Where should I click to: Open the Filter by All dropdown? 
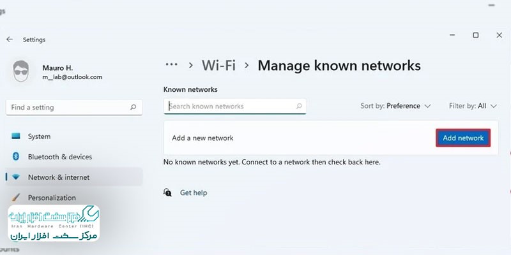pyautogui.click(x=473, y=106)
